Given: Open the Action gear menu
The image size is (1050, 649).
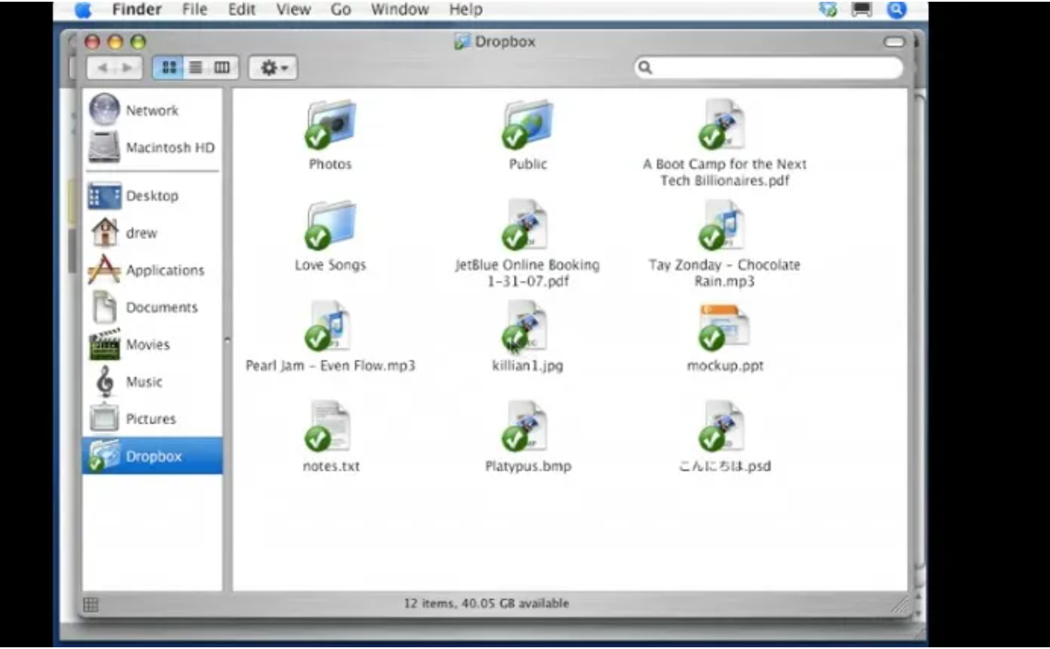Looking at the screenshot, I should click(271, 67).
